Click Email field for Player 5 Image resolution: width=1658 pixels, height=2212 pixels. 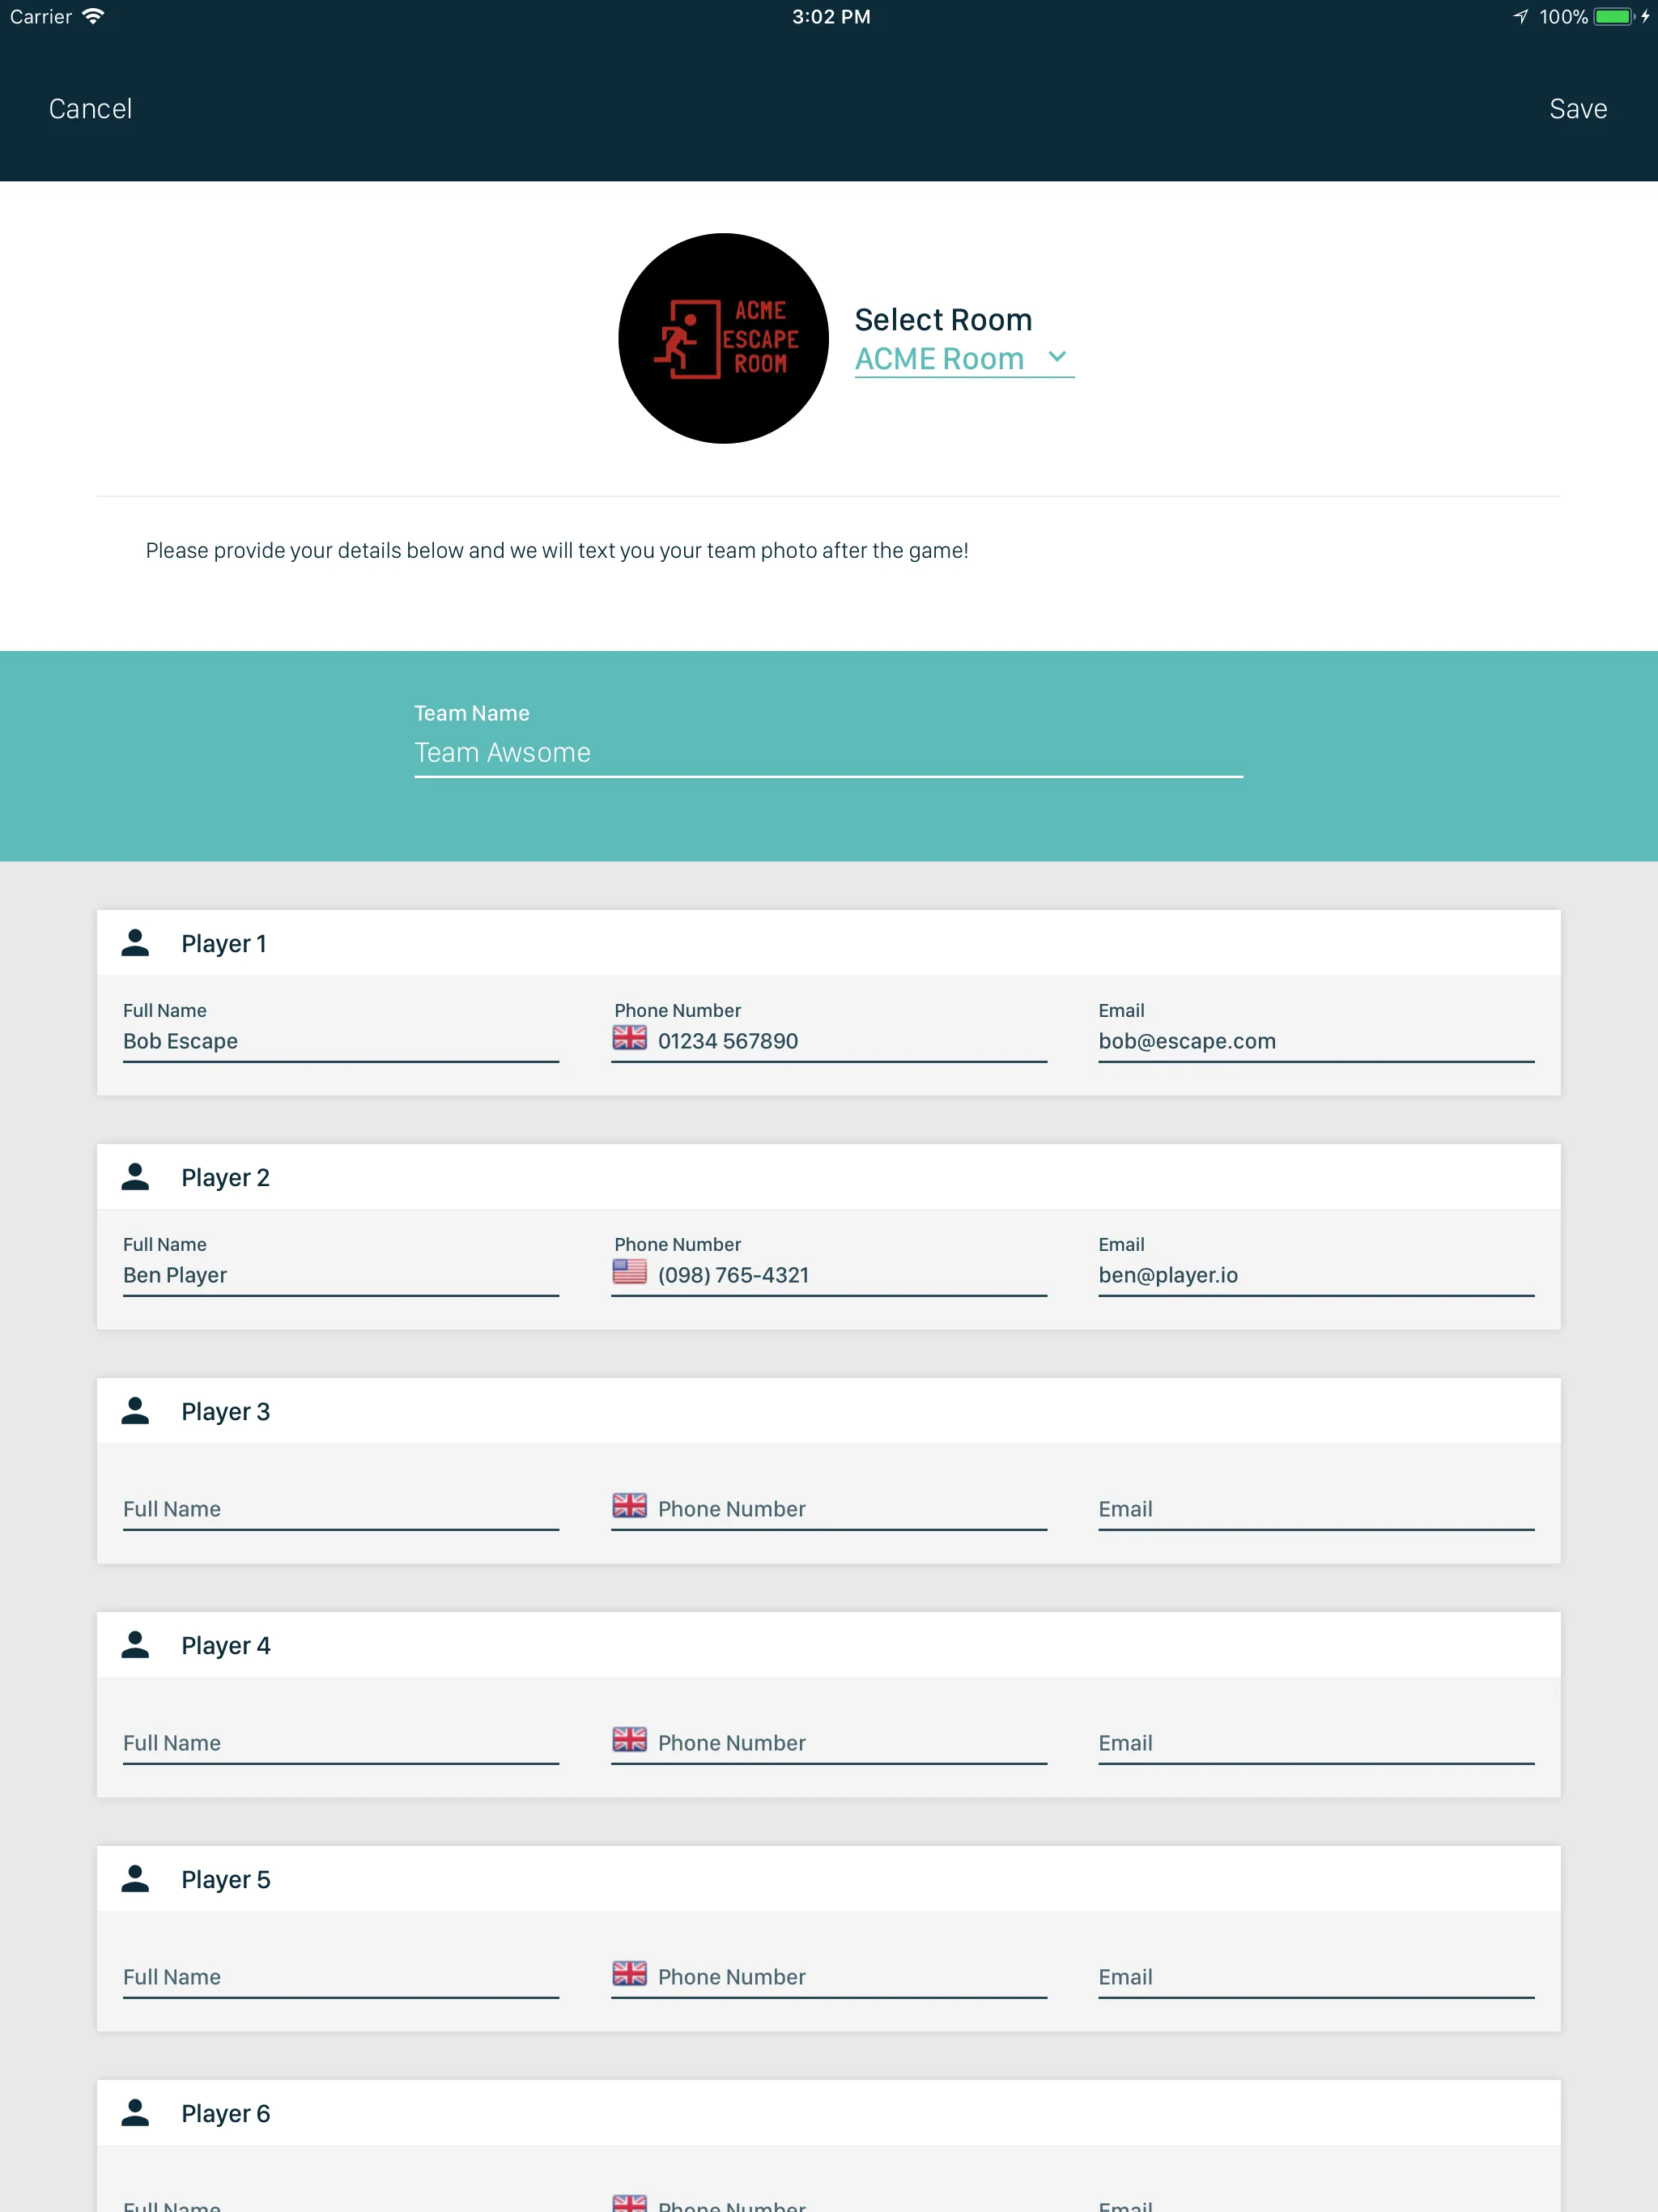tap(1315, 1977)
